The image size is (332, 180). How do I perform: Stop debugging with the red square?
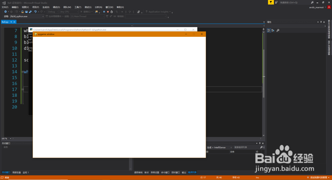108,12
